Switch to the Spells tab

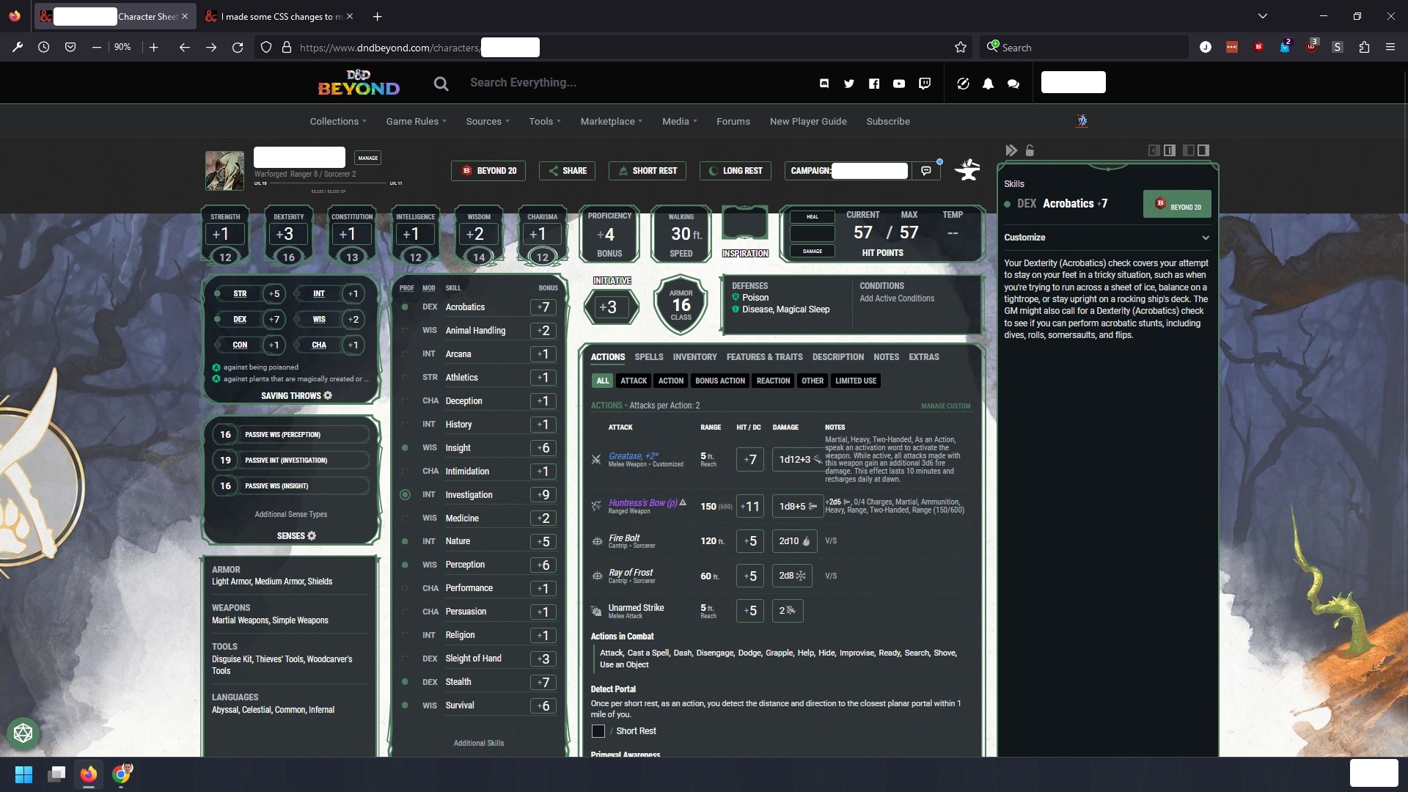coord(649,357)
